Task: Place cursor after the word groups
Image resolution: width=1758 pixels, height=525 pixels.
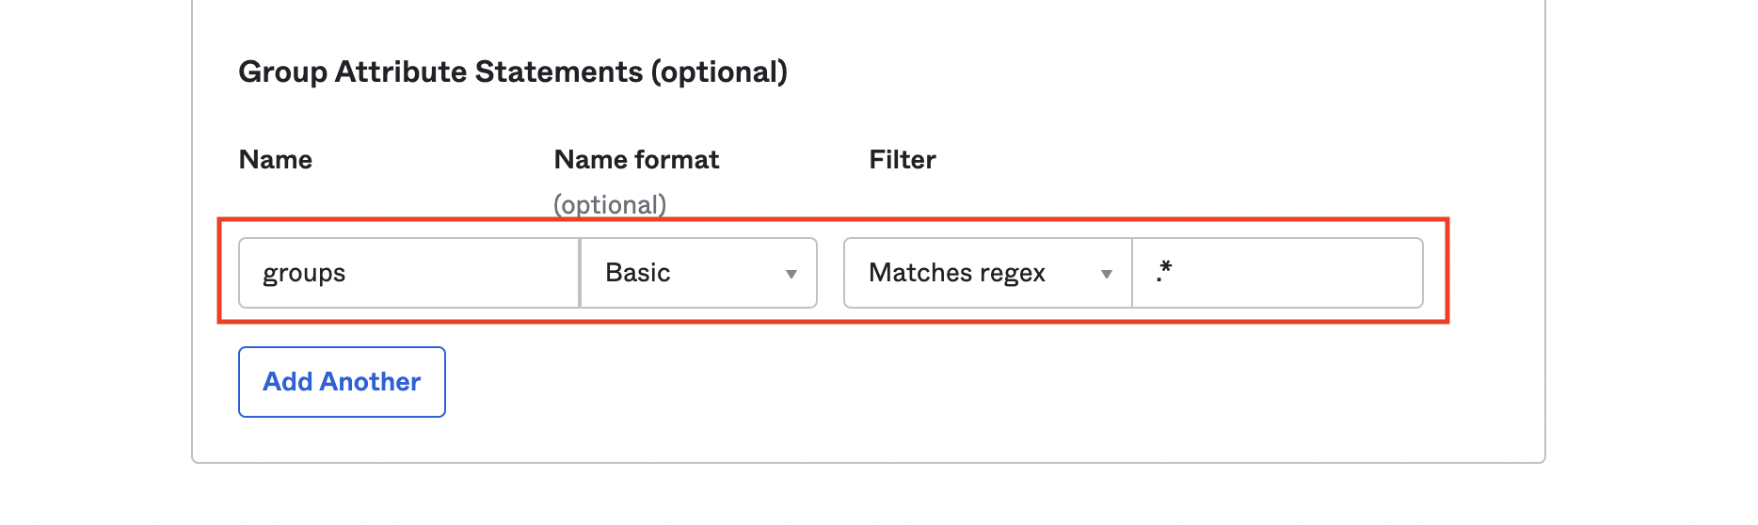Action: (x=347, y=273)
